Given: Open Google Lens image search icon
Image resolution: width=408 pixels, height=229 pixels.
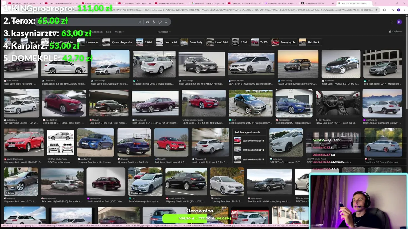Looking at the screenshot, I should pyautogui.click(x=160, y=22).
